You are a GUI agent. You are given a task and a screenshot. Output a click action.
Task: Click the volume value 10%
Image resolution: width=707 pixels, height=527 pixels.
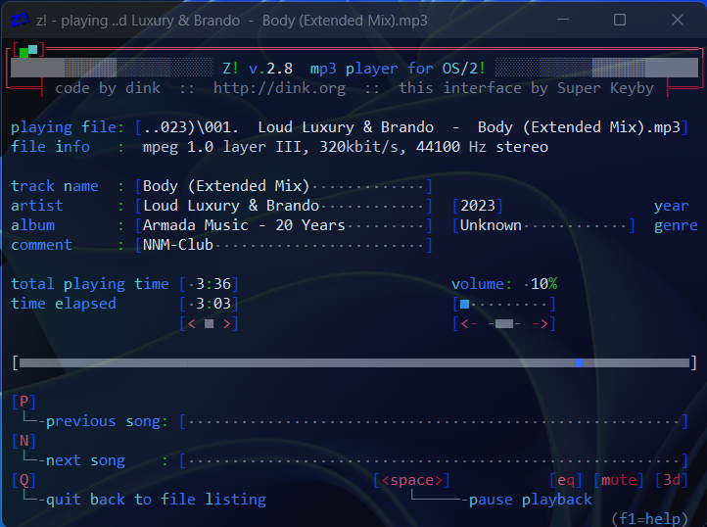click(543, 284)
